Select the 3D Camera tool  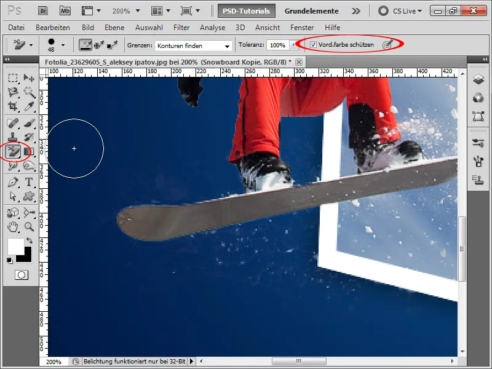29,212
